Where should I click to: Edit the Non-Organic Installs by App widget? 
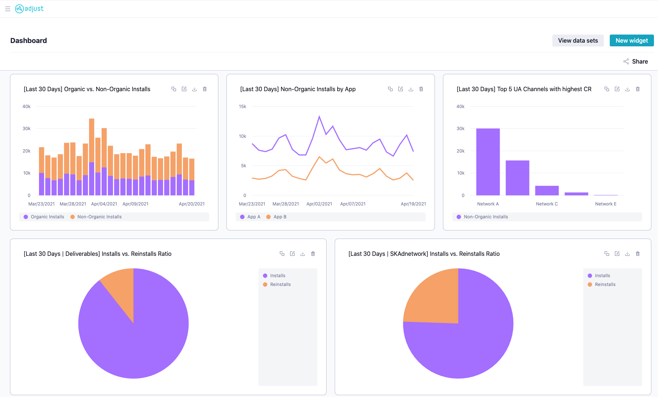click(x=401, y=89)
